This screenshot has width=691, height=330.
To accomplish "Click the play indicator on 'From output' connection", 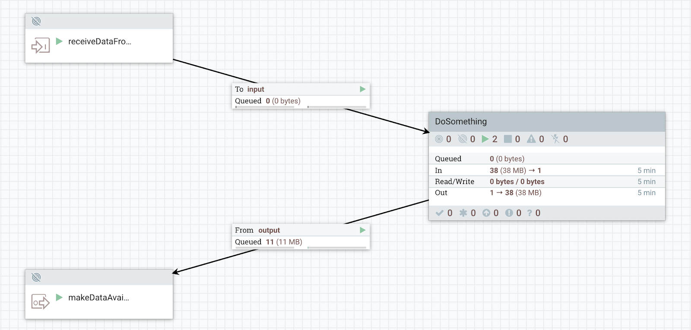I will [363, 230].
